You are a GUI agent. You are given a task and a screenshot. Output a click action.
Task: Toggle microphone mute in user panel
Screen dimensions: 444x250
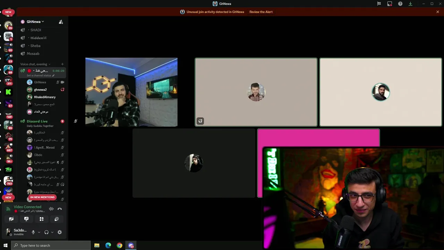click(33, 232)
